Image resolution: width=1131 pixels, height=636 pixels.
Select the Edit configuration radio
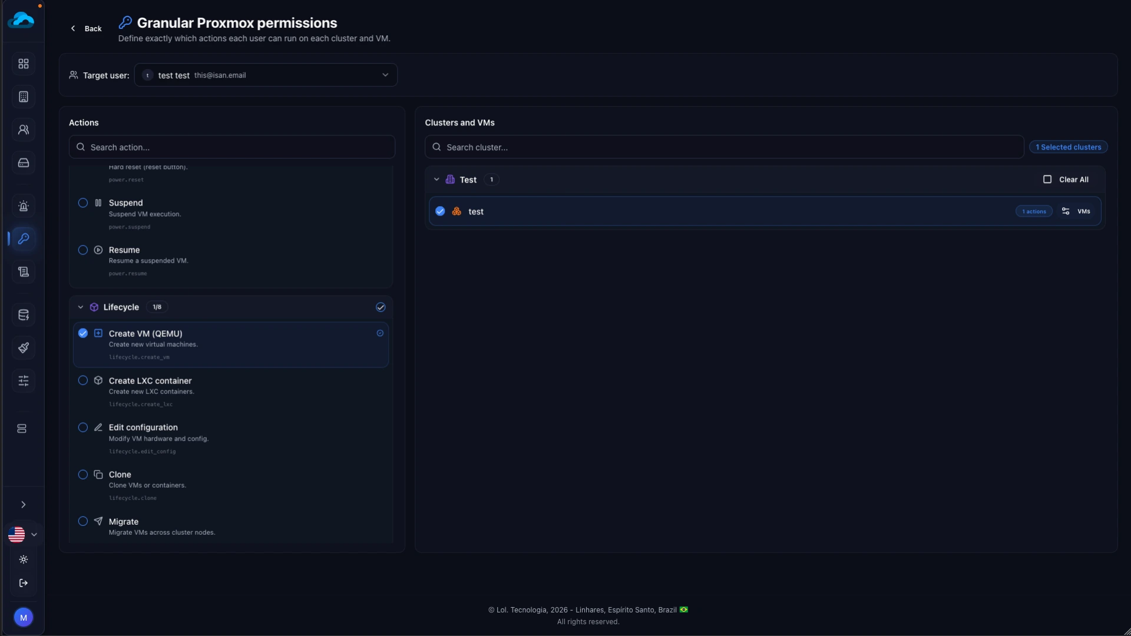pos(83,428)
